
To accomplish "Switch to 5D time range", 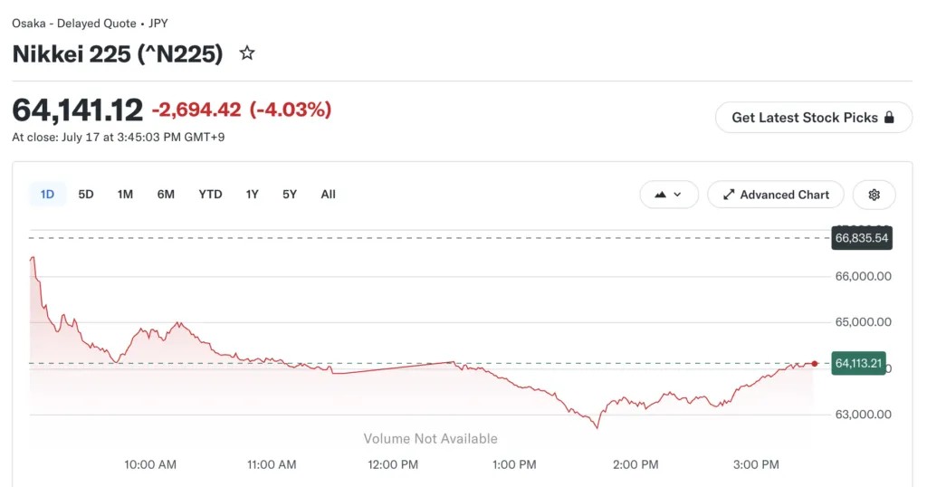I will 86,195.
